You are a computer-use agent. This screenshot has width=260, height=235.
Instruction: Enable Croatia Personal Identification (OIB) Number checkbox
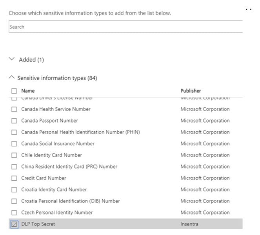pos(14,201)
